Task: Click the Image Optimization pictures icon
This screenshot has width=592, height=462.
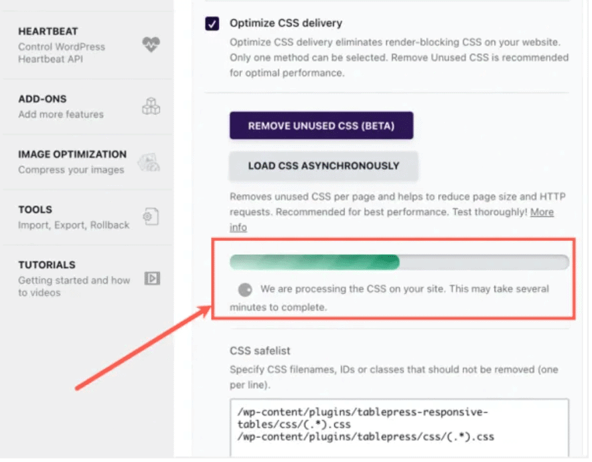Action: [x=147, y=161]
